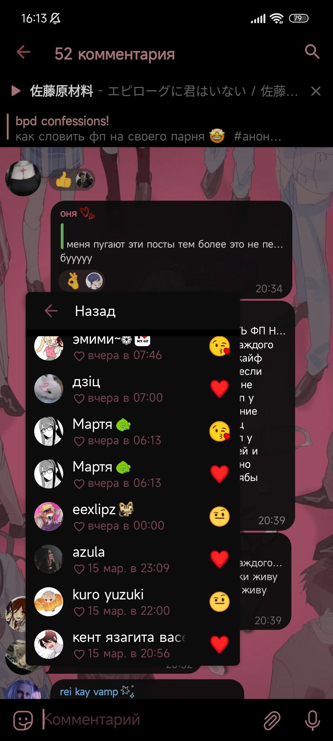Open дзіц's profile from reactions list

pyautogui.click(x=133, y=389)
